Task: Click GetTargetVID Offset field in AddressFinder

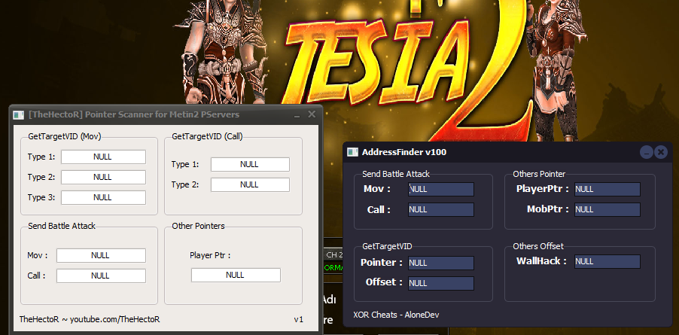Action: (x=441, y=283)
